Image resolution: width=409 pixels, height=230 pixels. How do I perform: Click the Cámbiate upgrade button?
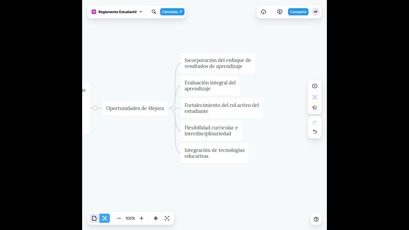click(x=172, y=12)
